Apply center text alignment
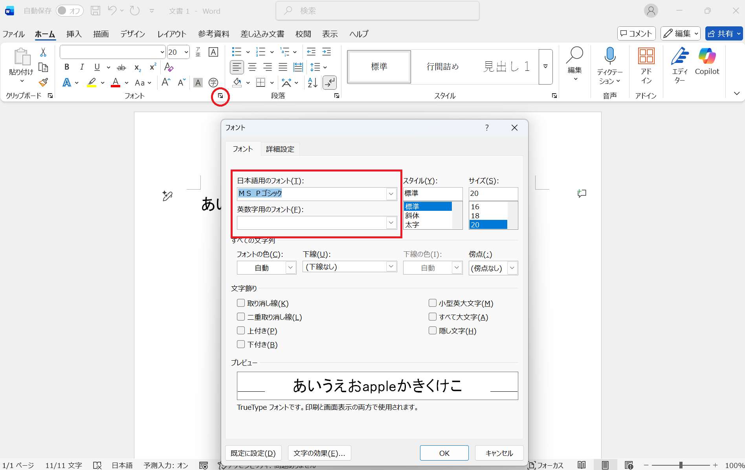The image size is (745, 470). [x=252, y=67]
